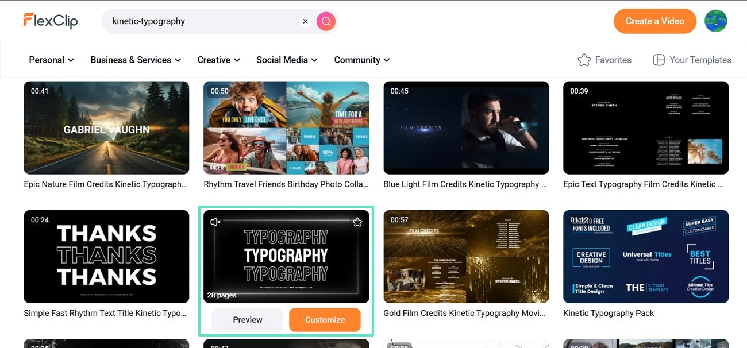
Task: Click the Favorites star icon
Action: (584, 60)
